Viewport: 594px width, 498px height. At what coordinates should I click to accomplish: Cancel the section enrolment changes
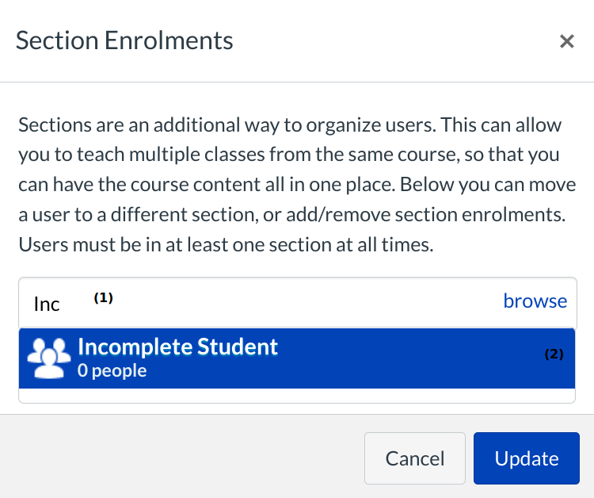coord(414,458)
